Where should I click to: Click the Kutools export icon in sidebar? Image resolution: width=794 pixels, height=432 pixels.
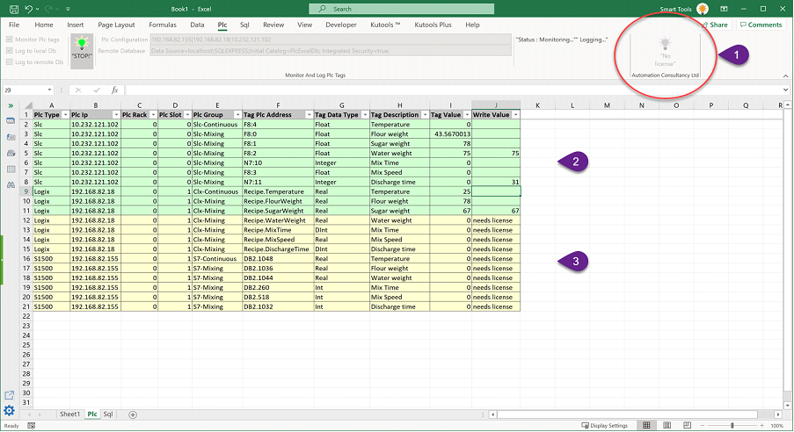[9, 396]
